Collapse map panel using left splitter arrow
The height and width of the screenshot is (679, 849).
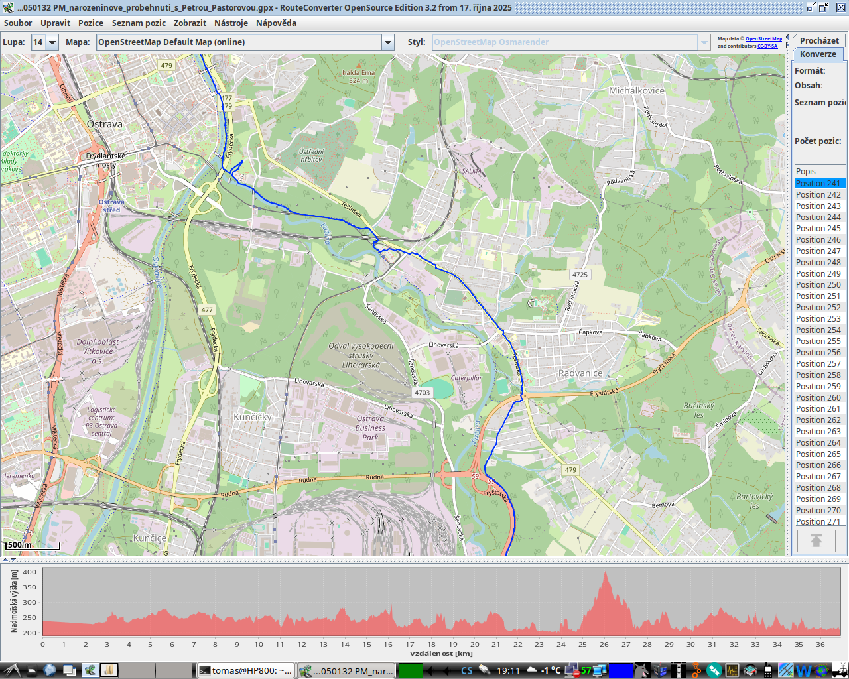(5, 560)
